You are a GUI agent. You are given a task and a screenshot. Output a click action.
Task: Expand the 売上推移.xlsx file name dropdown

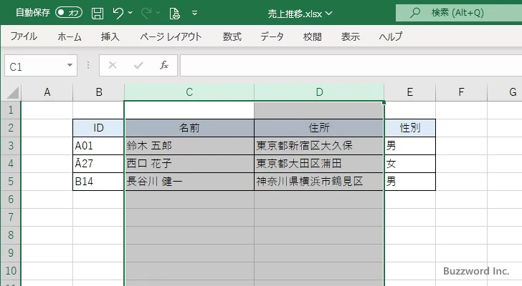pos(329,14)
